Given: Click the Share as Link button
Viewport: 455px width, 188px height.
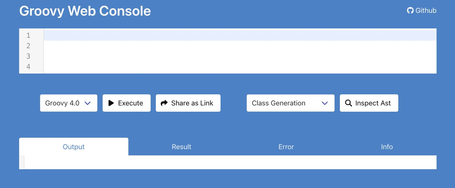Looking at the screenshot, I should (x=188, y=103).
